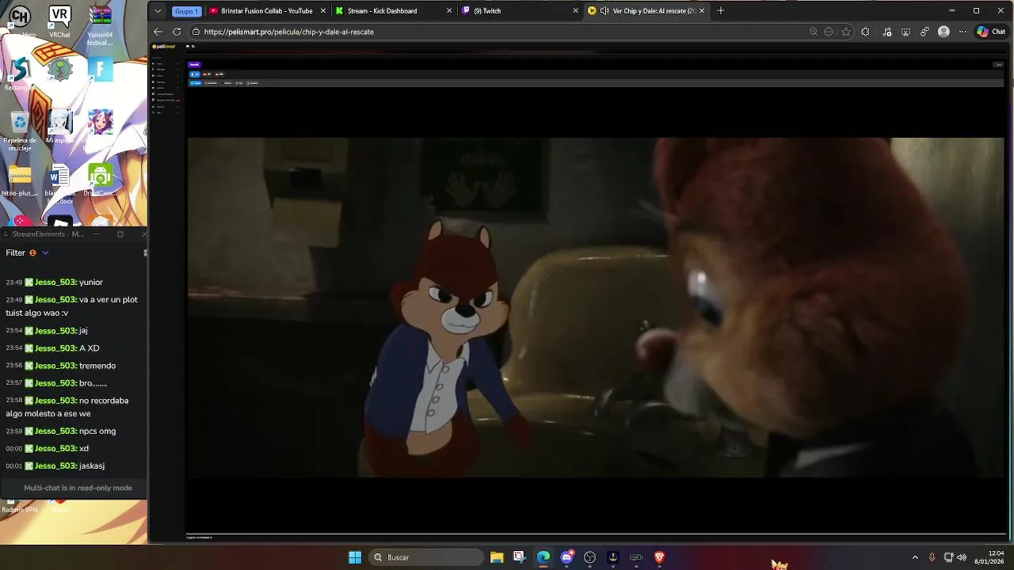Expand the Filter dropdown in StreamElements chat

click(x=45, y=253)
